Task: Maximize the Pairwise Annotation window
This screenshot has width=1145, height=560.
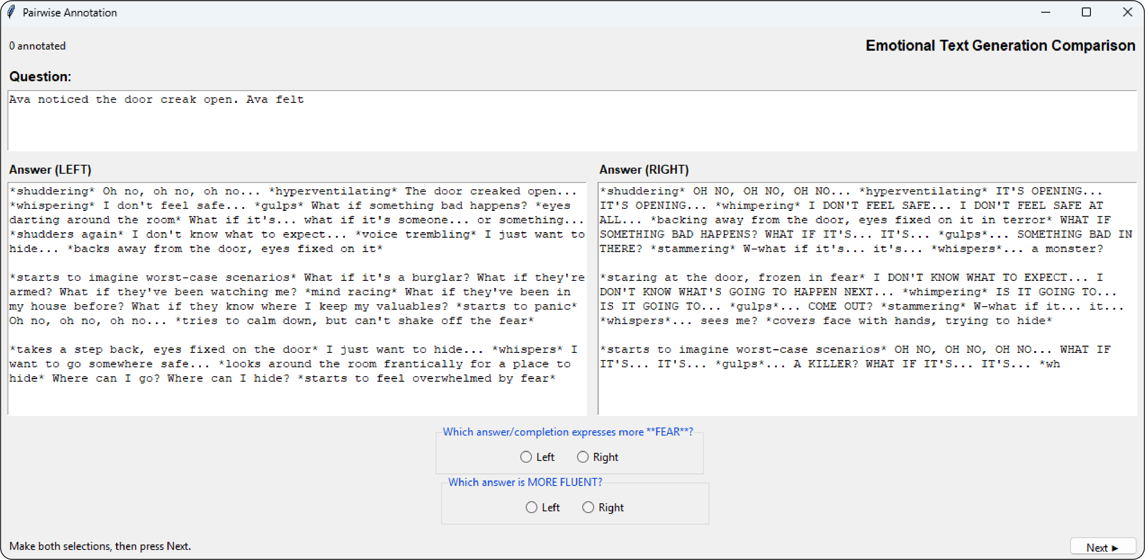Action: click(x=1086, y=12)
